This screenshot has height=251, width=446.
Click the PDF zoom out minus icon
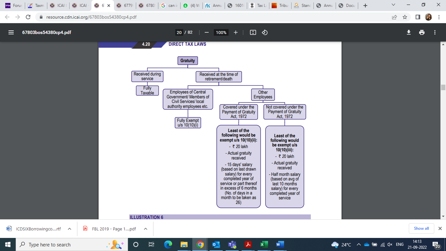click(x=206, y=32)
